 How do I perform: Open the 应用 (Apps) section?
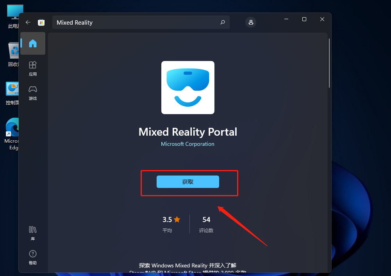click(33, 68)
